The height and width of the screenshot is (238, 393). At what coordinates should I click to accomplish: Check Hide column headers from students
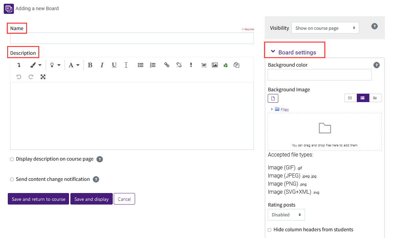pyautogui.click(x=269, y=230)
